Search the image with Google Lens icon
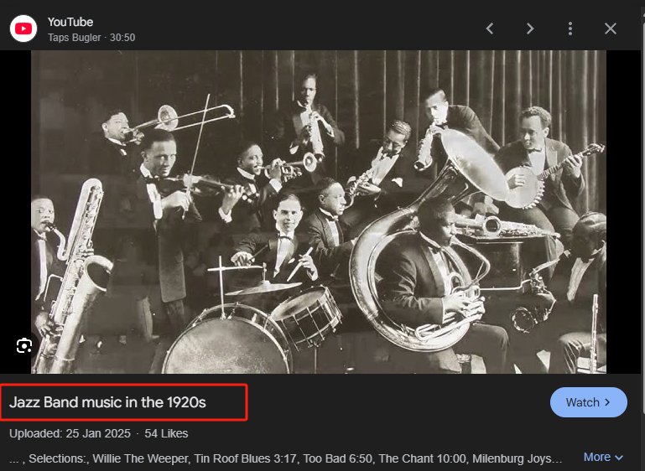 (x=24, y=345)
